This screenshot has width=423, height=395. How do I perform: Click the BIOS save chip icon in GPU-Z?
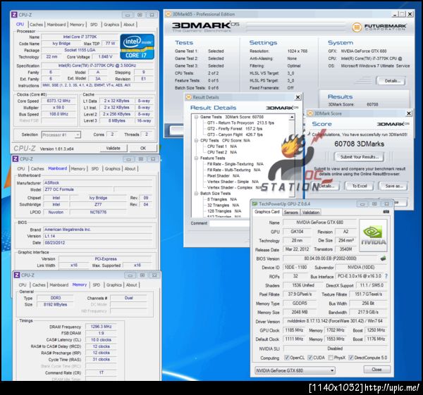[x=383, y=258]
